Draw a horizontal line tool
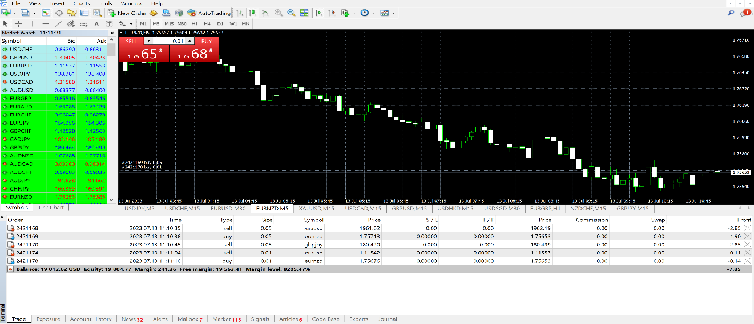This screenshot has height=324, width=754. tap(46, 23)
